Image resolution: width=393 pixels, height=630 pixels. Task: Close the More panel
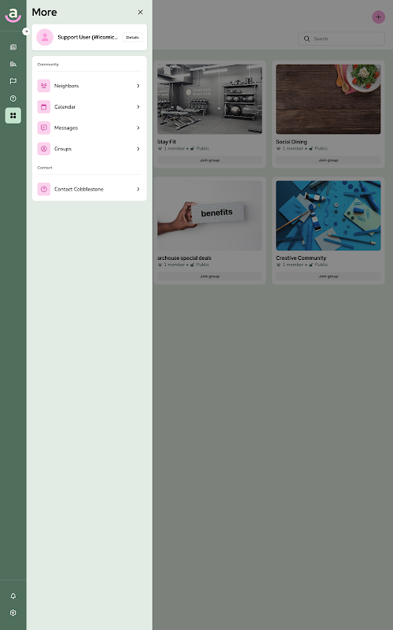pos(141,13)
